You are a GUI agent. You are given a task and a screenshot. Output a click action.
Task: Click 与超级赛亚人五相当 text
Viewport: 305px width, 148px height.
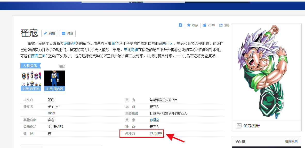(x=164, y=100)
